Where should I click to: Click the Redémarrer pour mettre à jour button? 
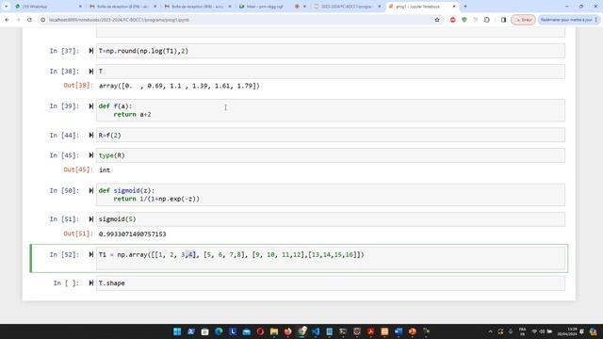tap(566, 20)
